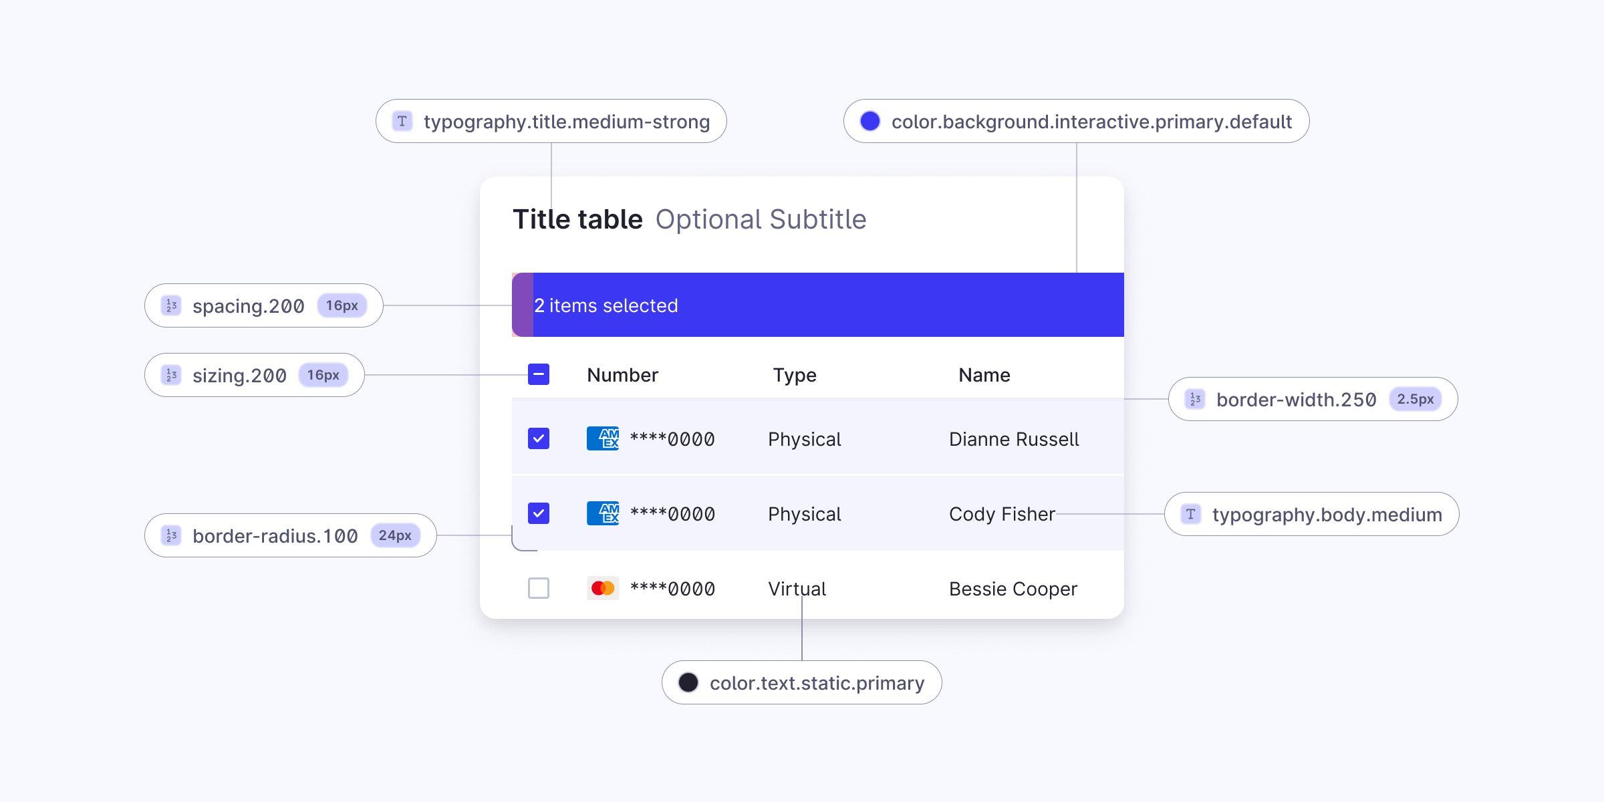The image size is (1604, 802).
Task: Check the Bessie Cooper row checkbox
Action: [x=539, y=588]
